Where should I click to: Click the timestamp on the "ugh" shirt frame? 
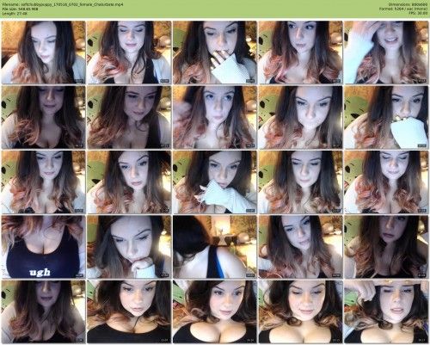point(78,275)
